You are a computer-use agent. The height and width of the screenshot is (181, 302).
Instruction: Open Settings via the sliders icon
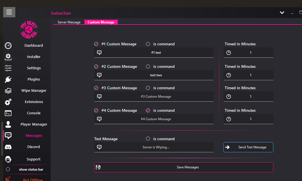8,68
